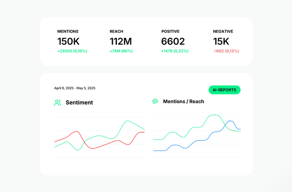Click the Sentiment people icon
This screenshot has width=292, height=192.
tap(58, 103)
